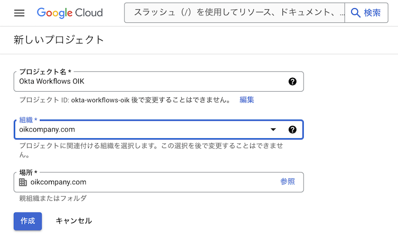
Task: Click the 検索 button label
Action: pyautogui.click(x=372, y=13)
